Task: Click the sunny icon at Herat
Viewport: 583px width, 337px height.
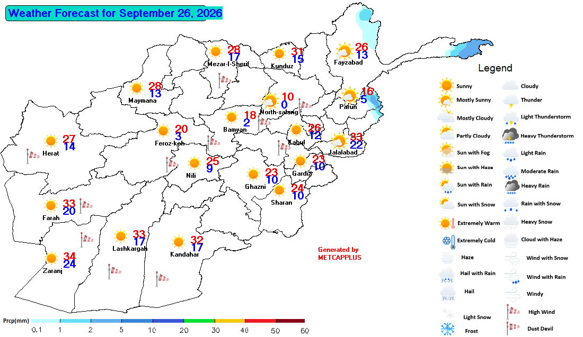Action: (x=50, y=141)
